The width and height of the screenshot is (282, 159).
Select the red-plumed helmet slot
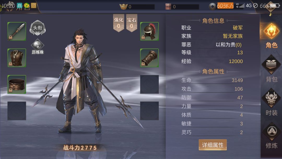(149, 31)
